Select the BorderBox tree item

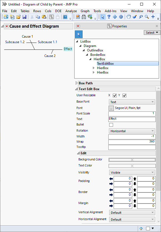98,55
